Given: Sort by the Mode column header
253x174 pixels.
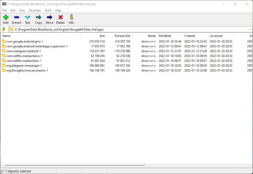Looking at the screenshot, I should click(x=144, y=36).
